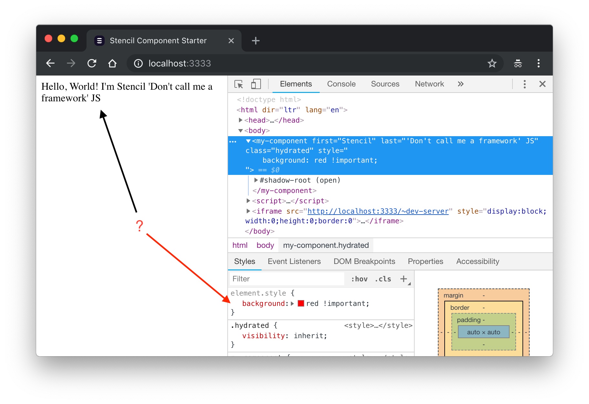Switch to the Styles pane
Screen dimensions: 589x404
[x=244, y=261]
